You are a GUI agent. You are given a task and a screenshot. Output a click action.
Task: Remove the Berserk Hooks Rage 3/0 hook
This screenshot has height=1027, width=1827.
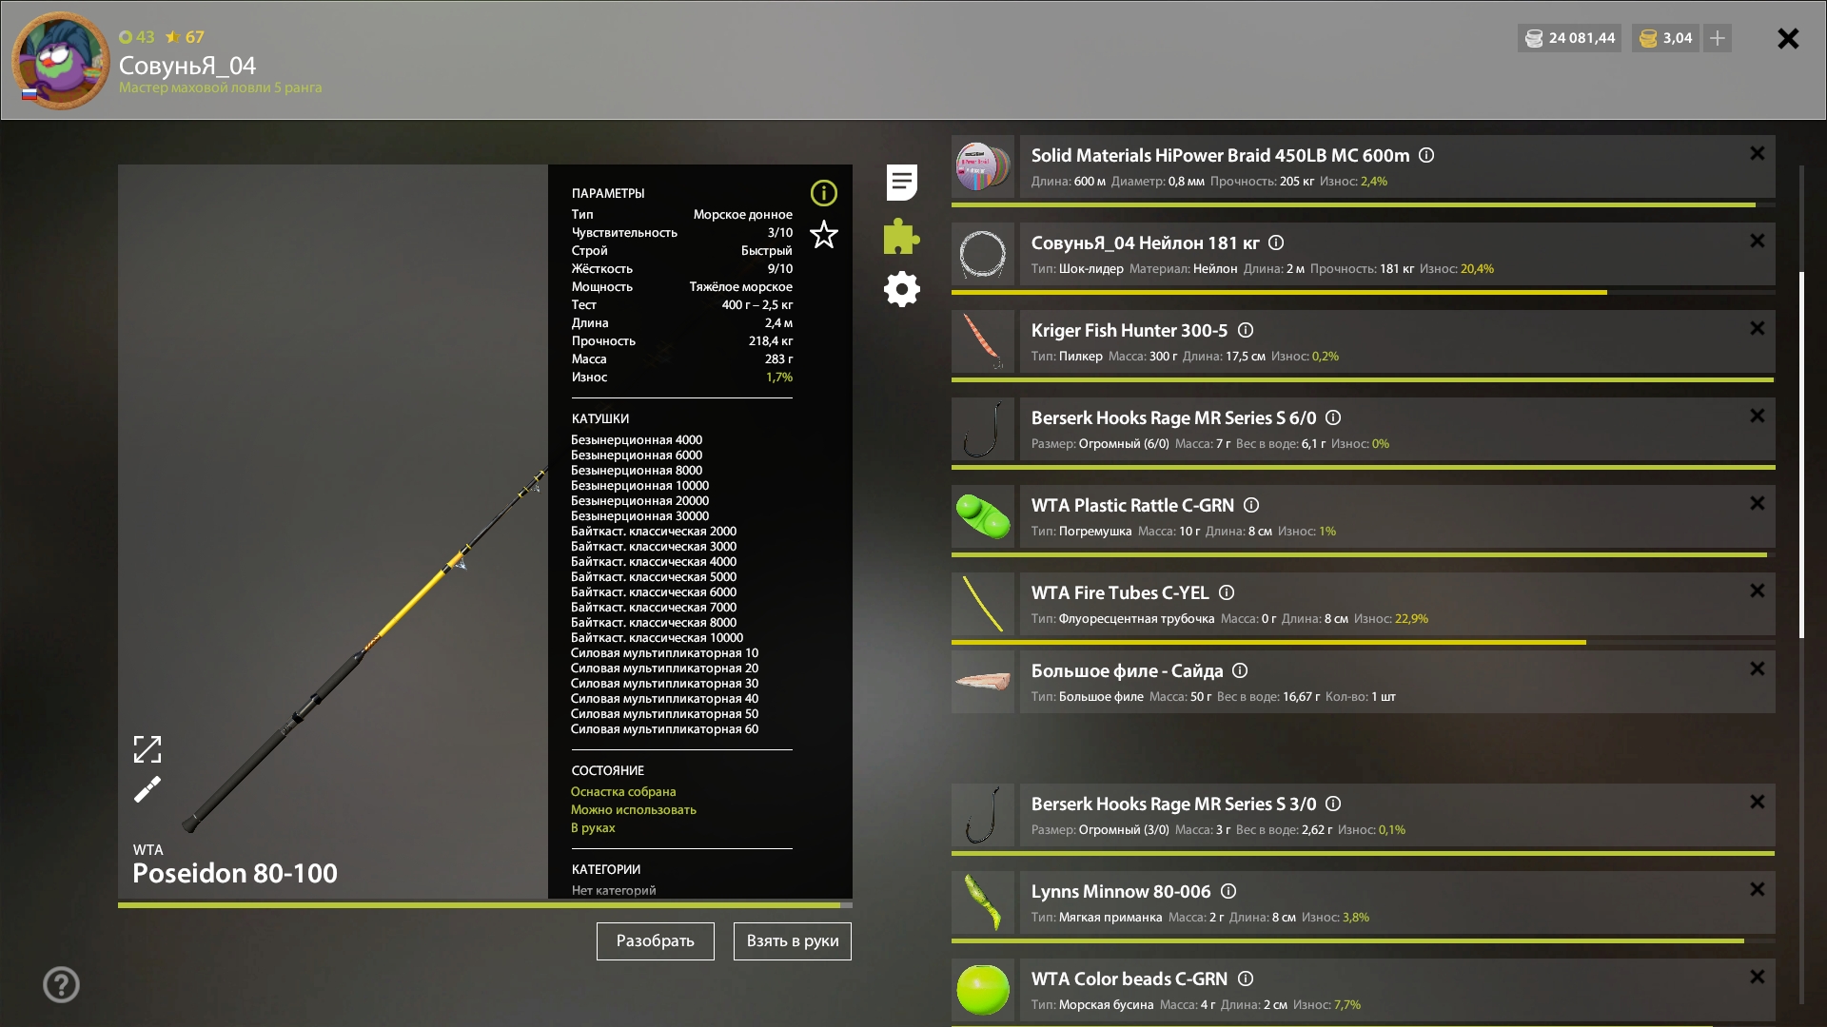pos(1757,802)
